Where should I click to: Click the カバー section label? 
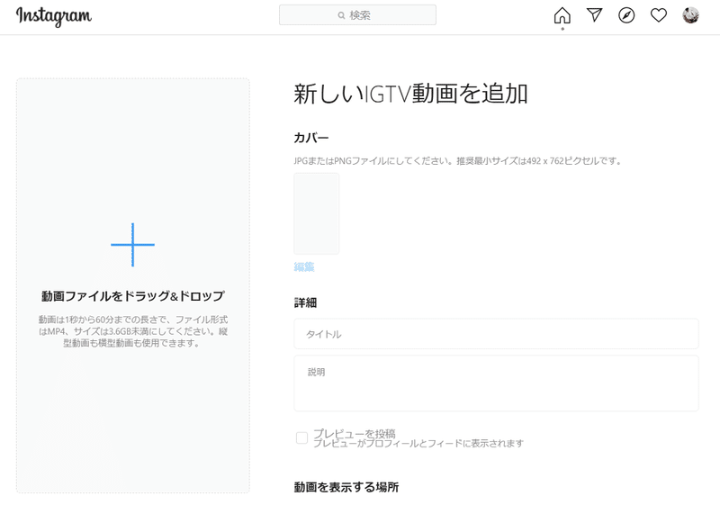(311, 138)
